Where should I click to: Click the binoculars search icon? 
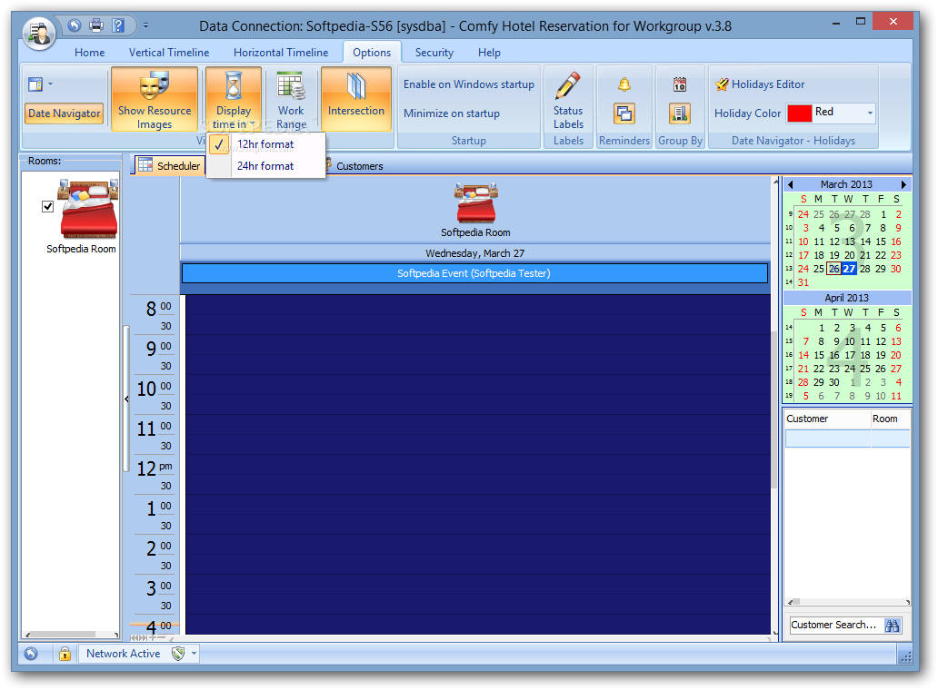click(892, 626)
